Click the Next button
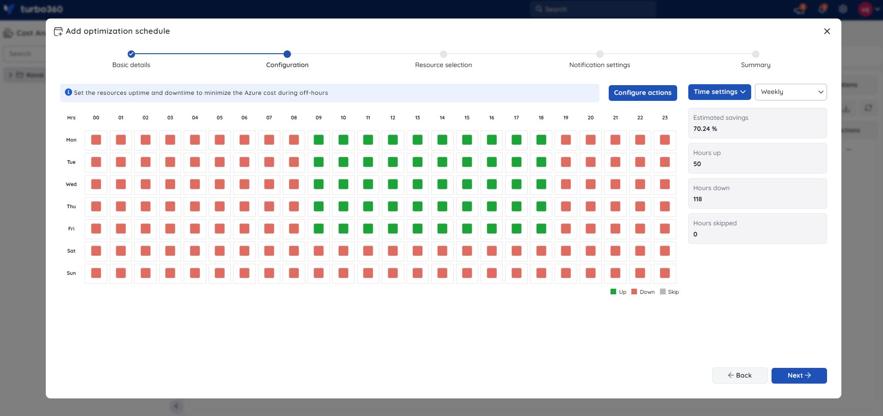The image size is (883, 416). (799, 375)
